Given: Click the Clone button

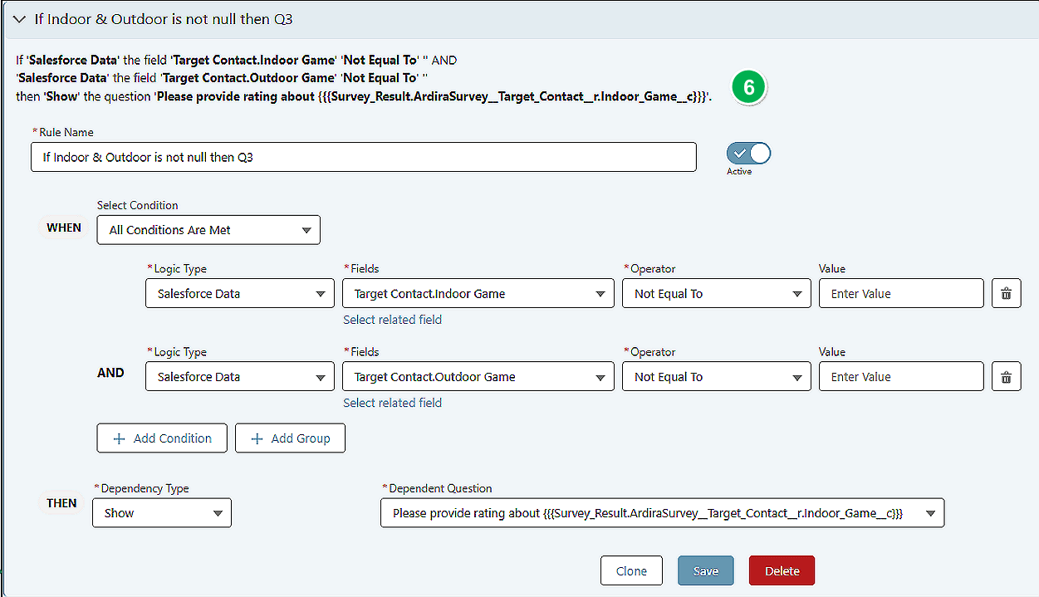Looking at the screenshot, I should point(631,570).
